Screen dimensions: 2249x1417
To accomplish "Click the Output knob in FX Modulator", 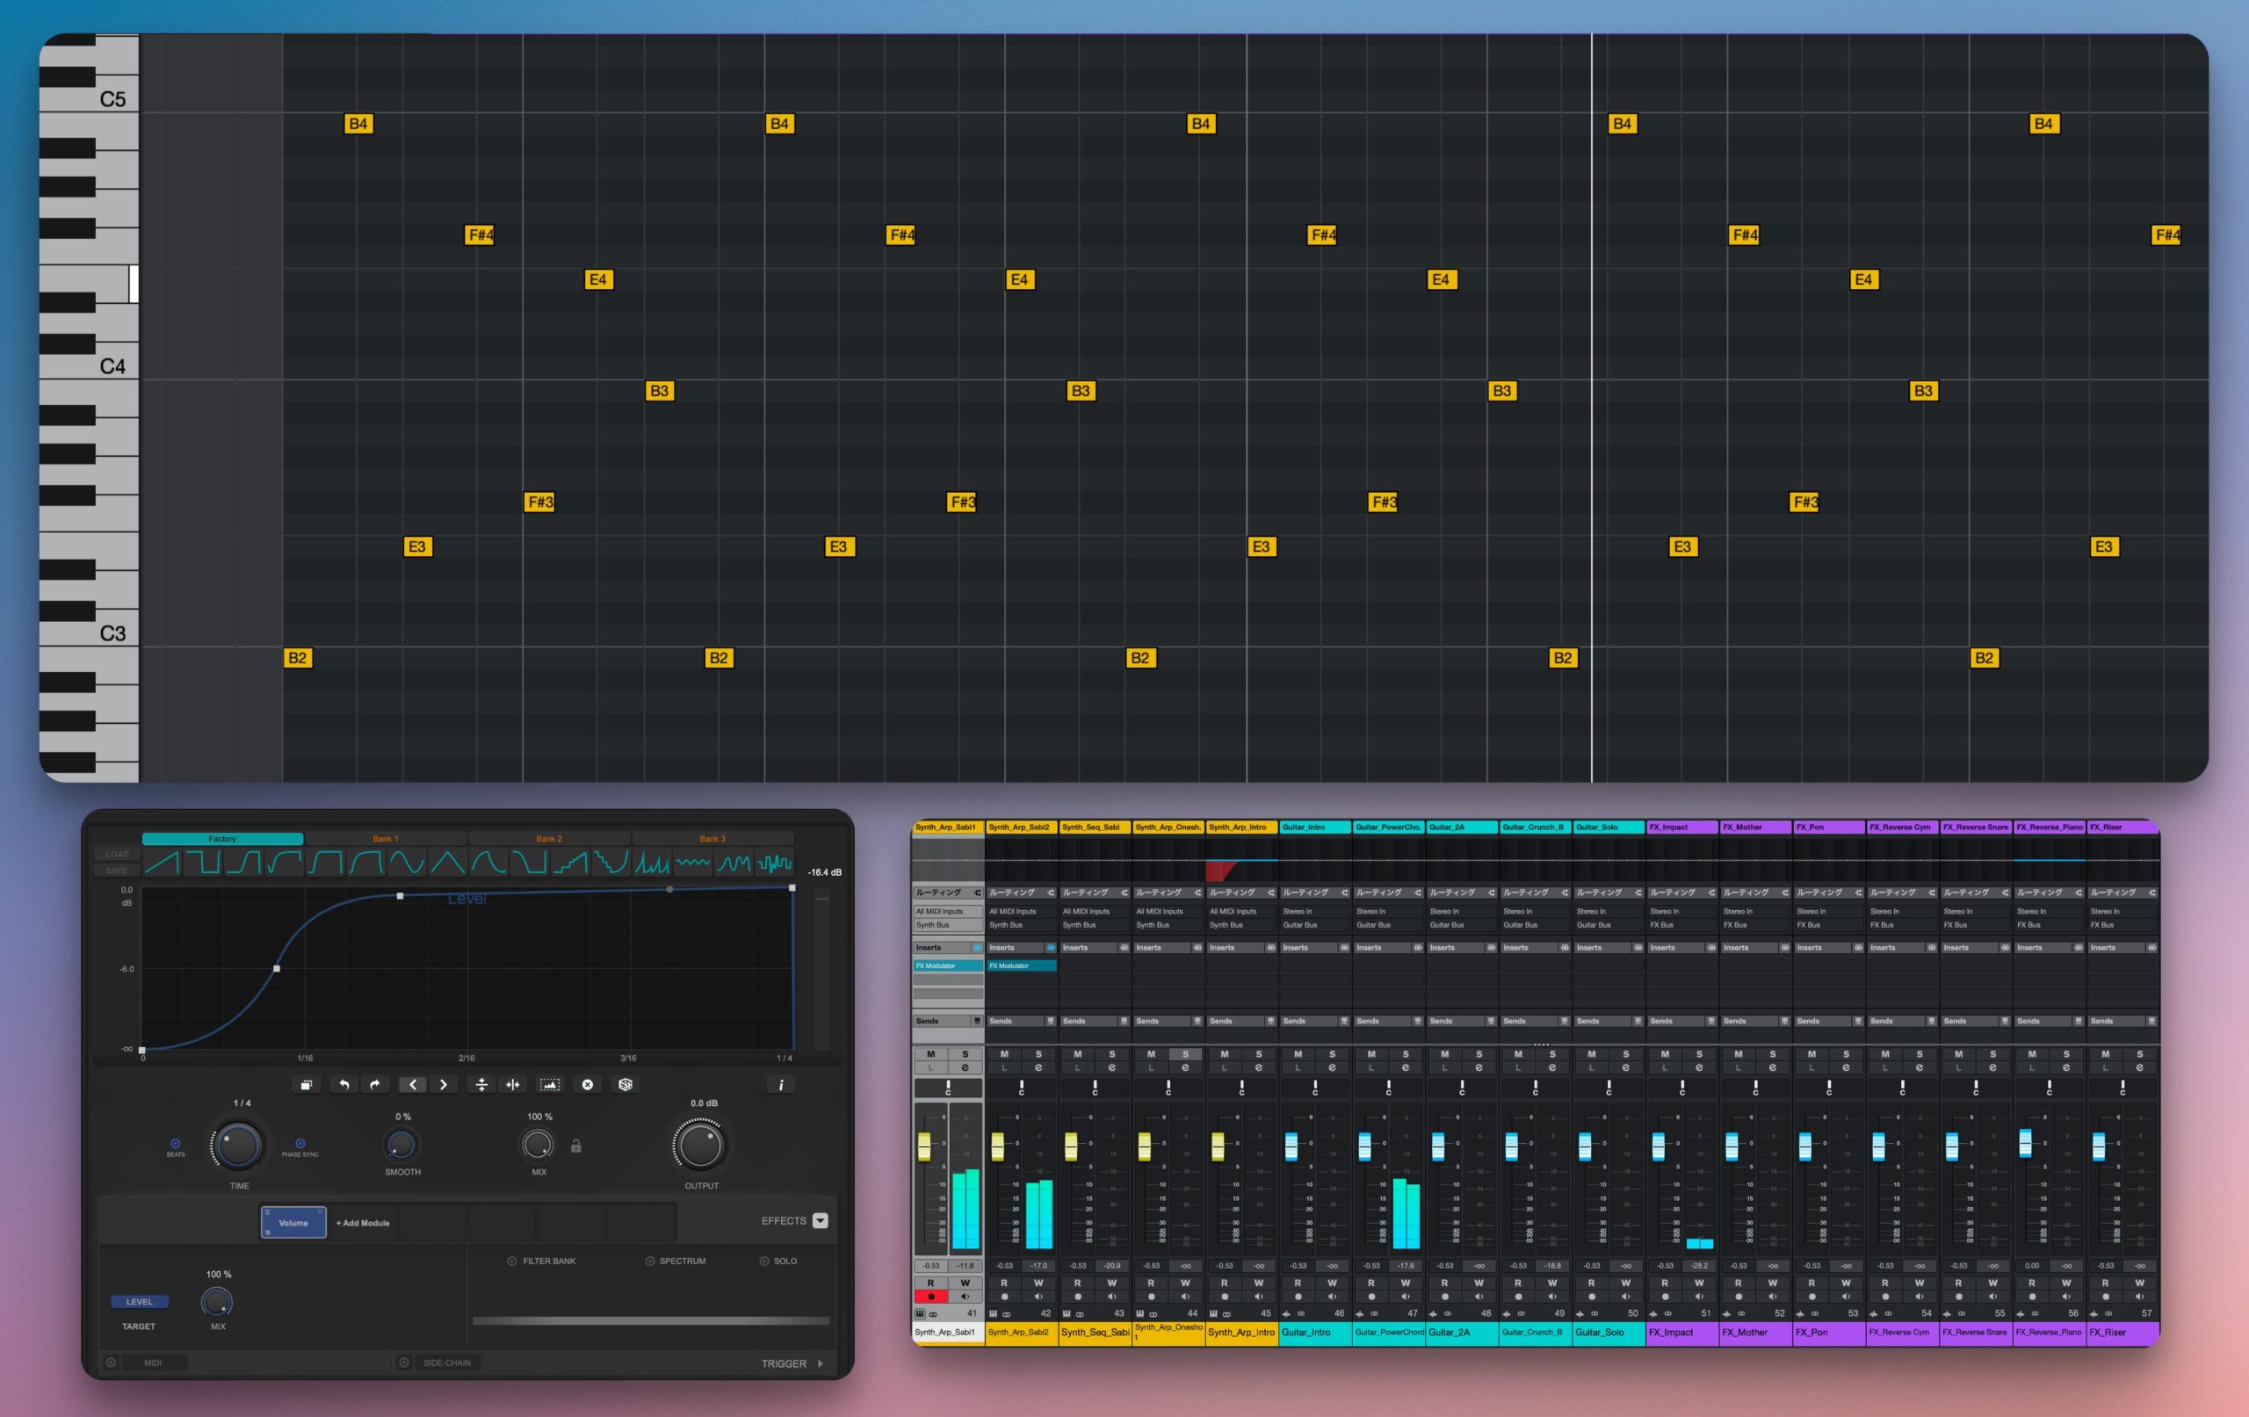I will pyautogui.click(x=699, y=1146).
